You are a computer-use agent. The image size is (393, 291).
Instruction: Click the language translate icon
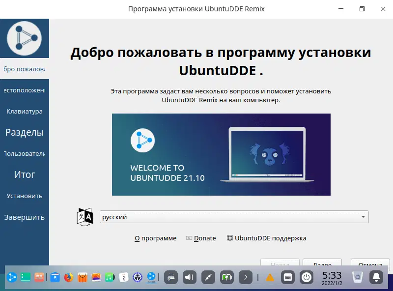pyautogui.click(x=85, y=217)
